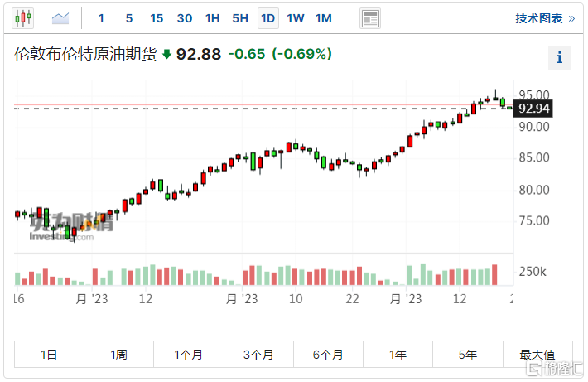The image size is (588, 382).
Task: Click the 伦敦布伦特原油期货 title
Action: click(x=85, y=55)
